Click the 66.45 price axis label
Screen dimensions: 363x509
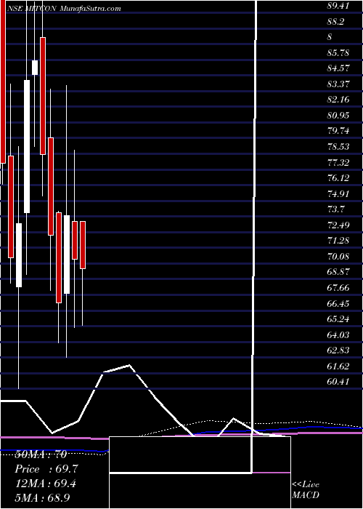coord(338,303)
